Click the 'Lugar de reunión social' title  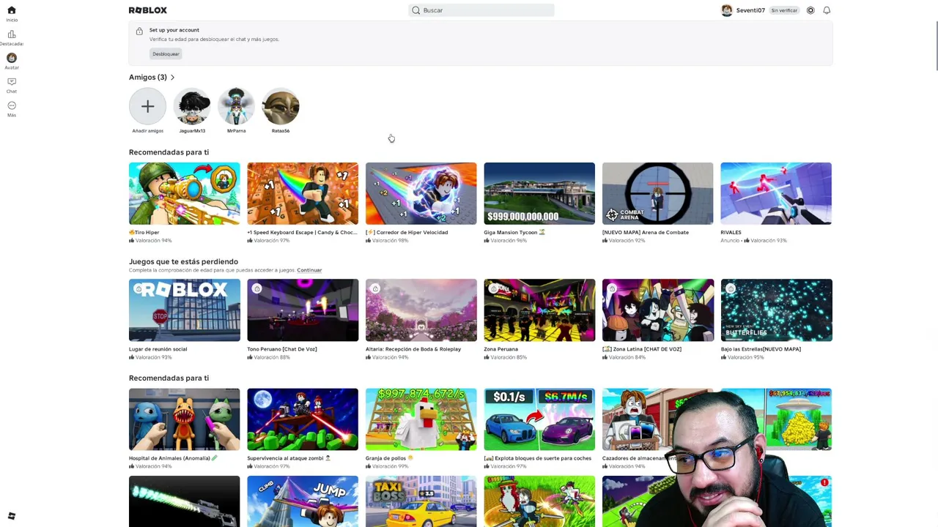[158, 349]
